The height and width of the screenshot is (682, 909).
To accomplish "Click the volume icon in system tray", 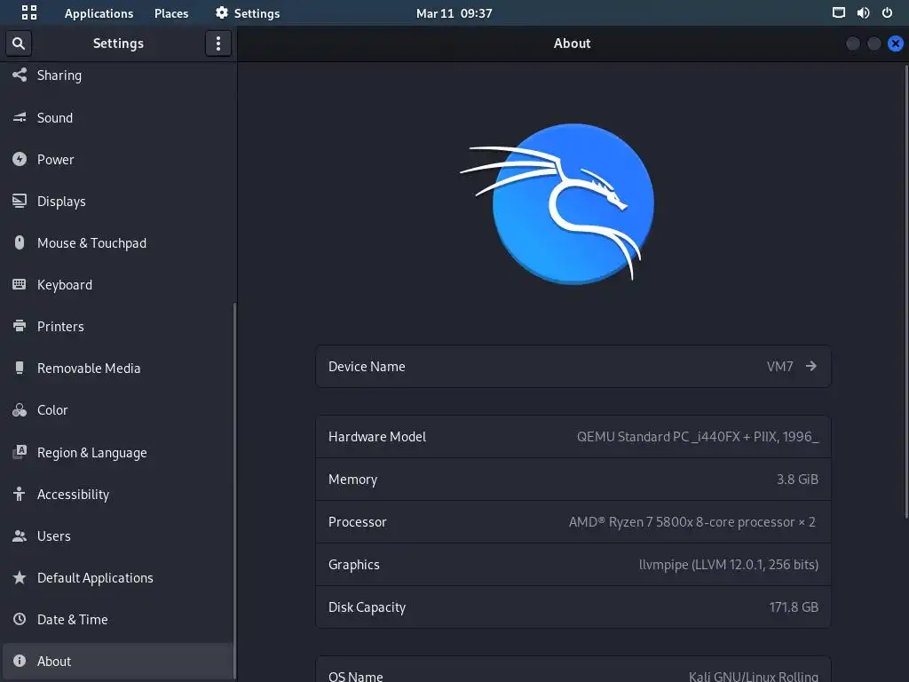I will [863, 12].
